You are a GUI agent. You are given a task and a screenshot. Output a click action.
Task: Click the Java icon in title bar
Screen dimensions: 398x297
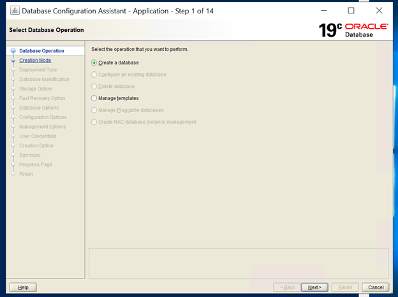[x=15, y=11]
